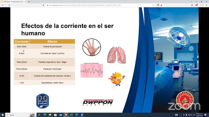Toggle the browser sidebar panel icon
This screenshot has height=117, width=209.
(192, 5)
